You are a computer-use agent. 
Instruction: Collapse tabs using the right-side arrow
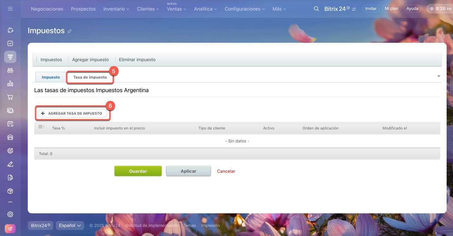click(x=439, y=76)
